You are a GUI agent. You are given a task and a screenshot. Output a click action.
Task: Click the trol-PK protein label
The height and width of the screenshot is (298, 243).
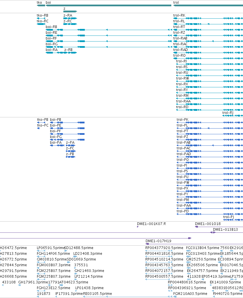182,120
